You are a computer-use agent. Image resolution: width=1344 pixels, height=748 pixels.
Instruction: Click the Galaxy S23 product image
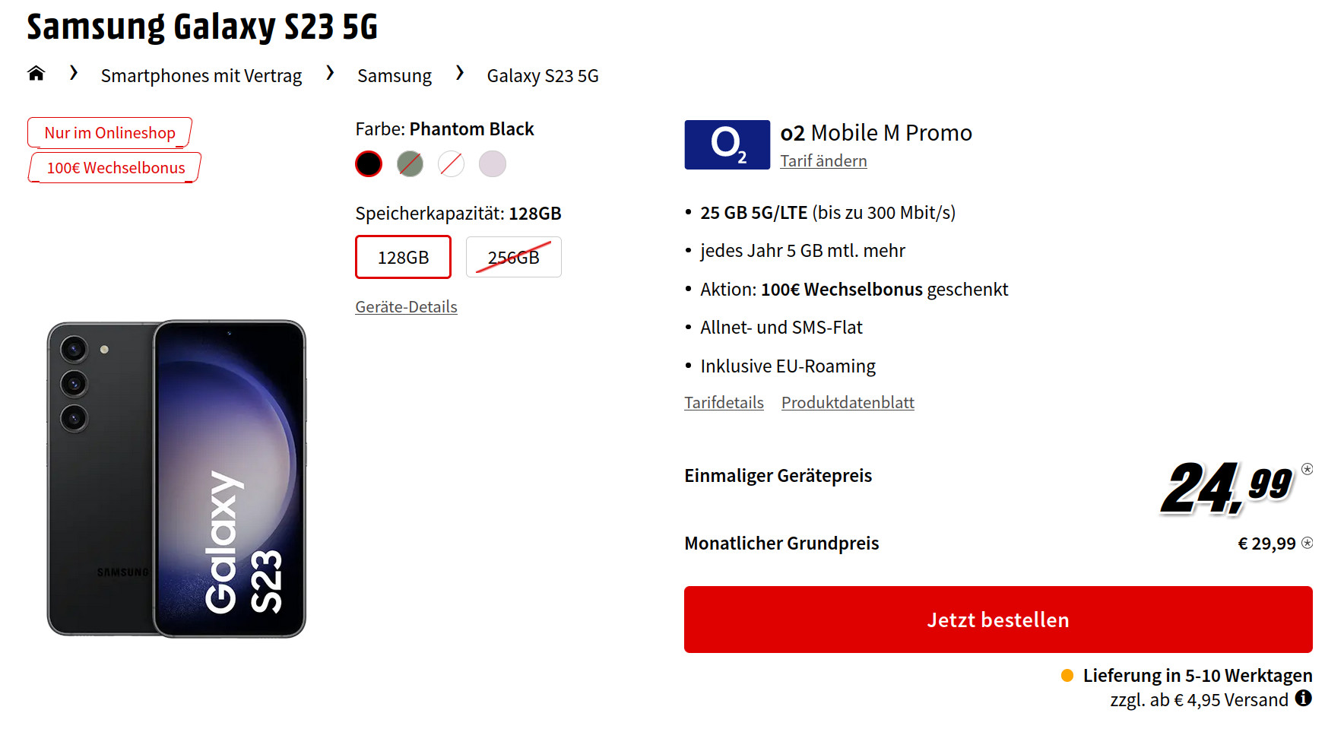(x=176, y=479)
